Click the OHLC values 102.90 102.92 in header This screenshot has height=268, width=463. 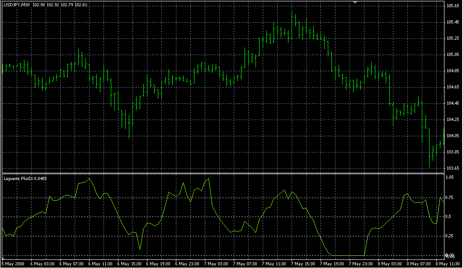click(x=46, y=5)
